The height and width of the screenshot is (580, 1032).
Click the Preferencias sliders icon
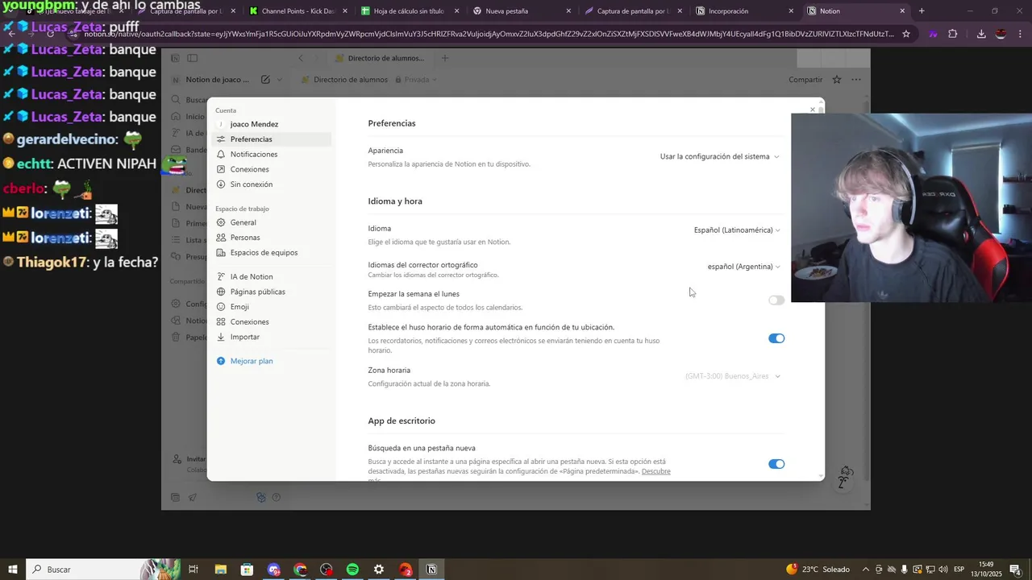[x=221, y=139]
